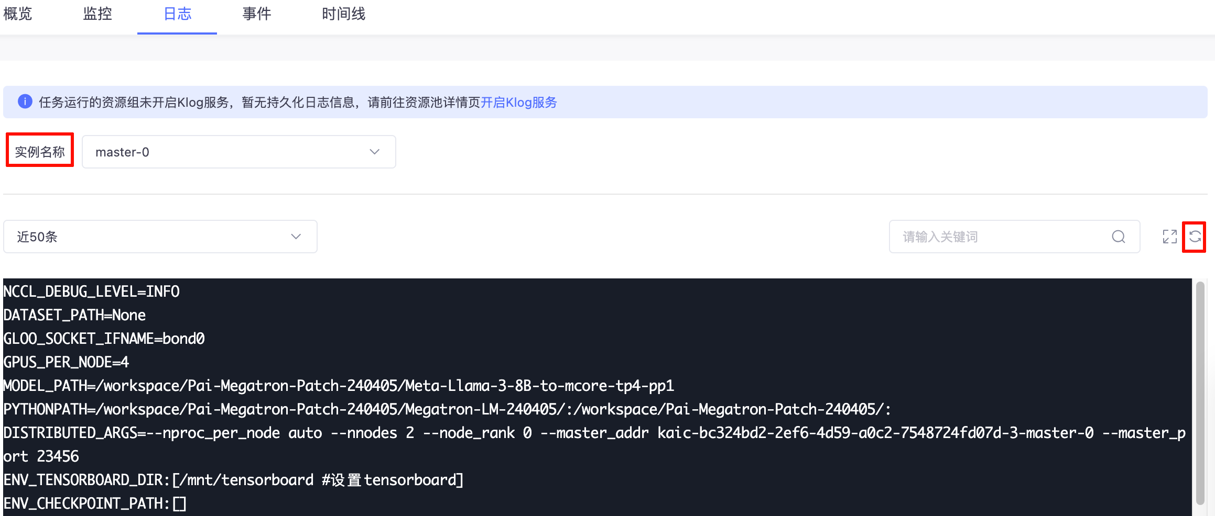Click the 实例名称 label
1215x516 pixels.
click(40, 152)
